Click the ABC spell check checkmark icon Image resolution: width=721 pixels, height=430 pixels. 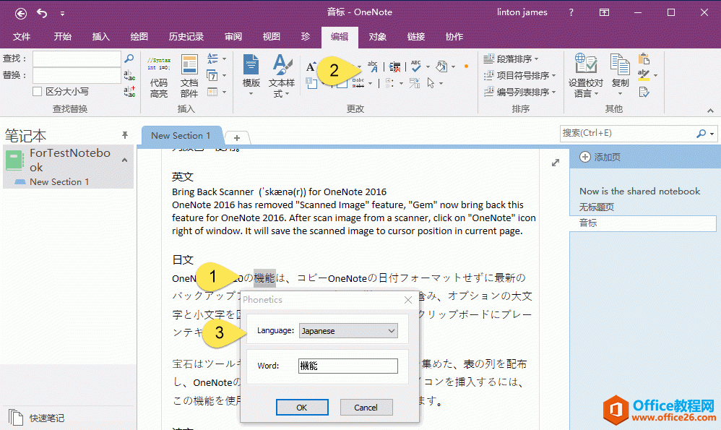(x=416, y=66)
